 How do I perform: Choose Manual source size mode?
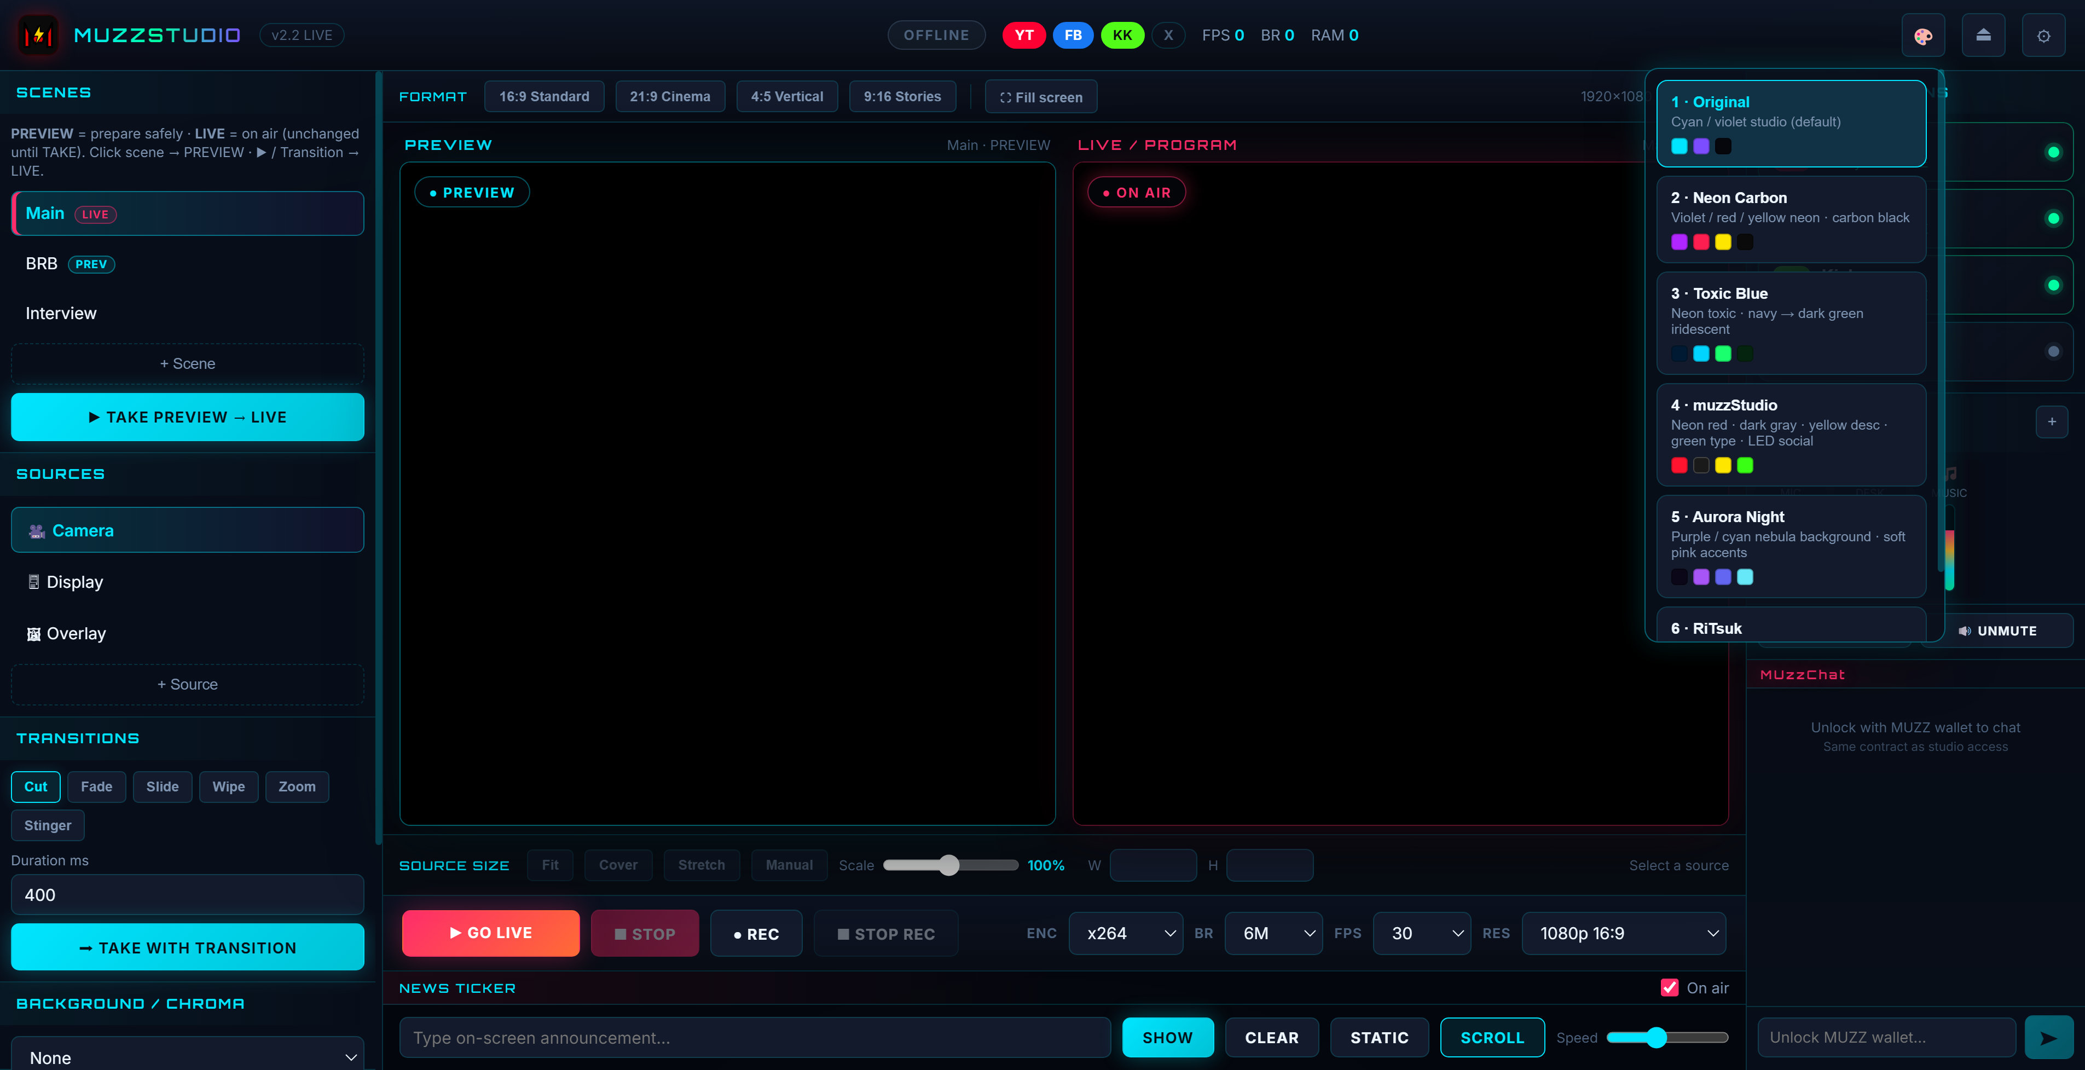(789, 865)
